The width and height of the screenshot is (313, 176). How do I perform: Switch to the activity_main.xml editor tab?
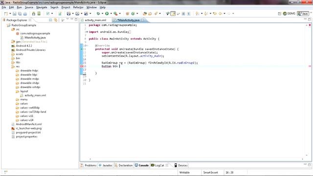click(94, 20)
